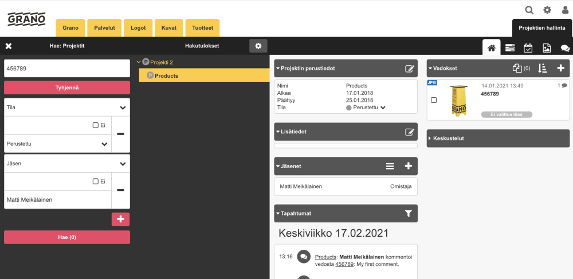Click proof title 456789 in Vedokset
The width and height of the screenshot is (573, 279).
[490, 94]
